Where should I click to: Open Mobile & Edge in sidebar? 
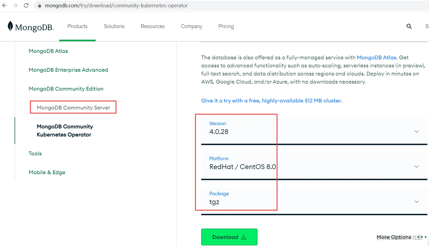tap(47, 172)
